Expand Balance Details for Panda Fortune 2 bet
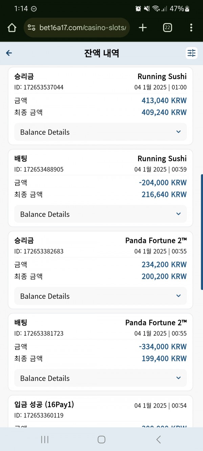203x451 pixels. click(100, 378)
